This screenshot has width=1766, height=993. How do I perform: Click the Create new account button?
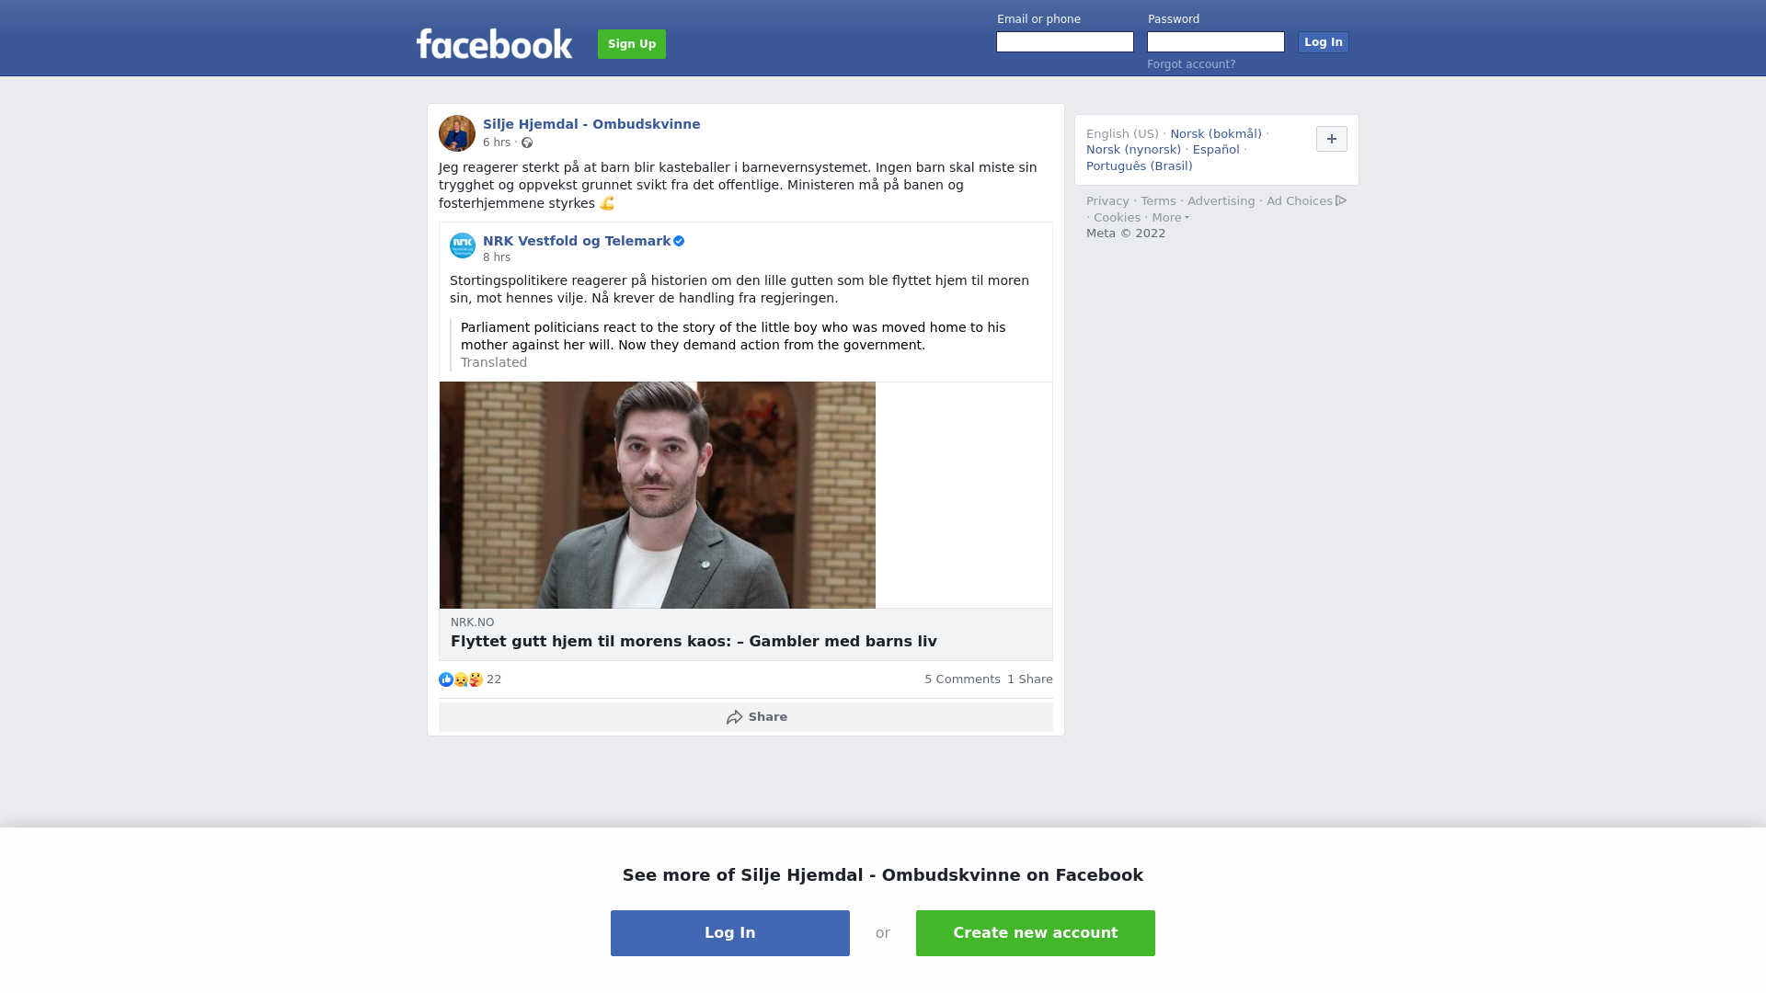1036,933
